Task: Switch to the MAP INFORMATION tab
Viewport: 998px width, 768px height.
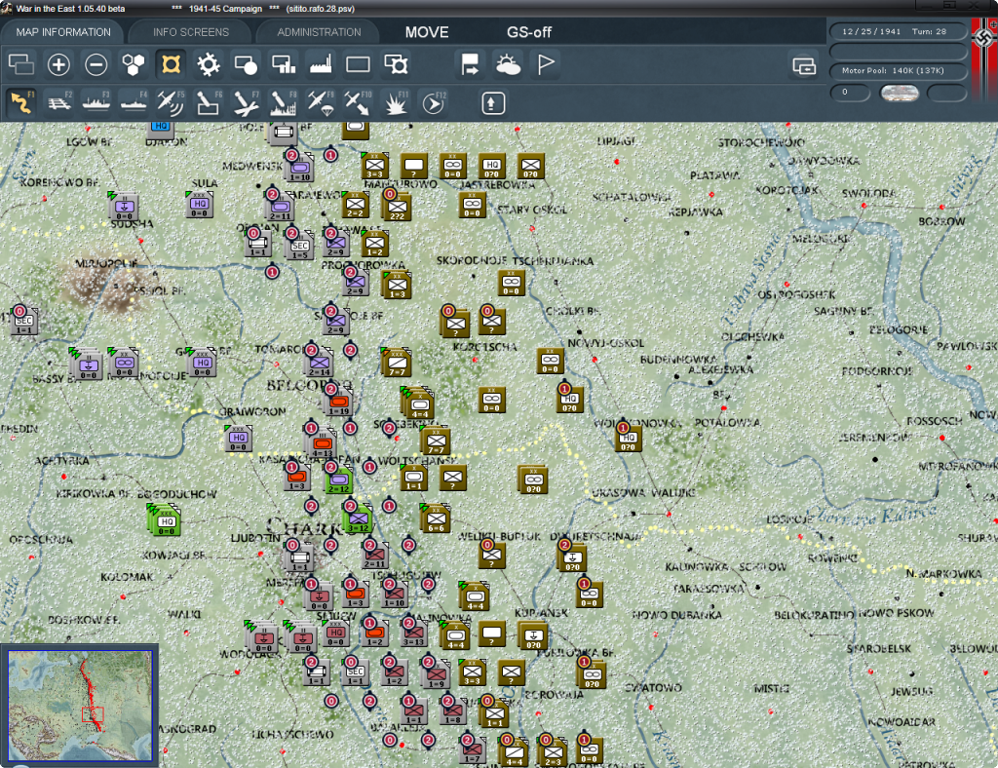Action: [x=63, y=32]
